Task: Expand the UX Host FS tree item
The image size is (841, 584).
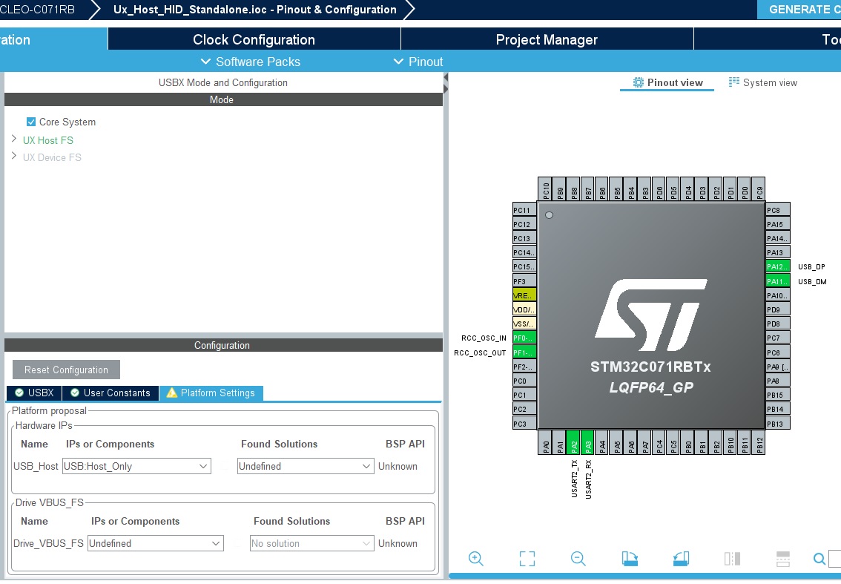Action: (13, 140)
